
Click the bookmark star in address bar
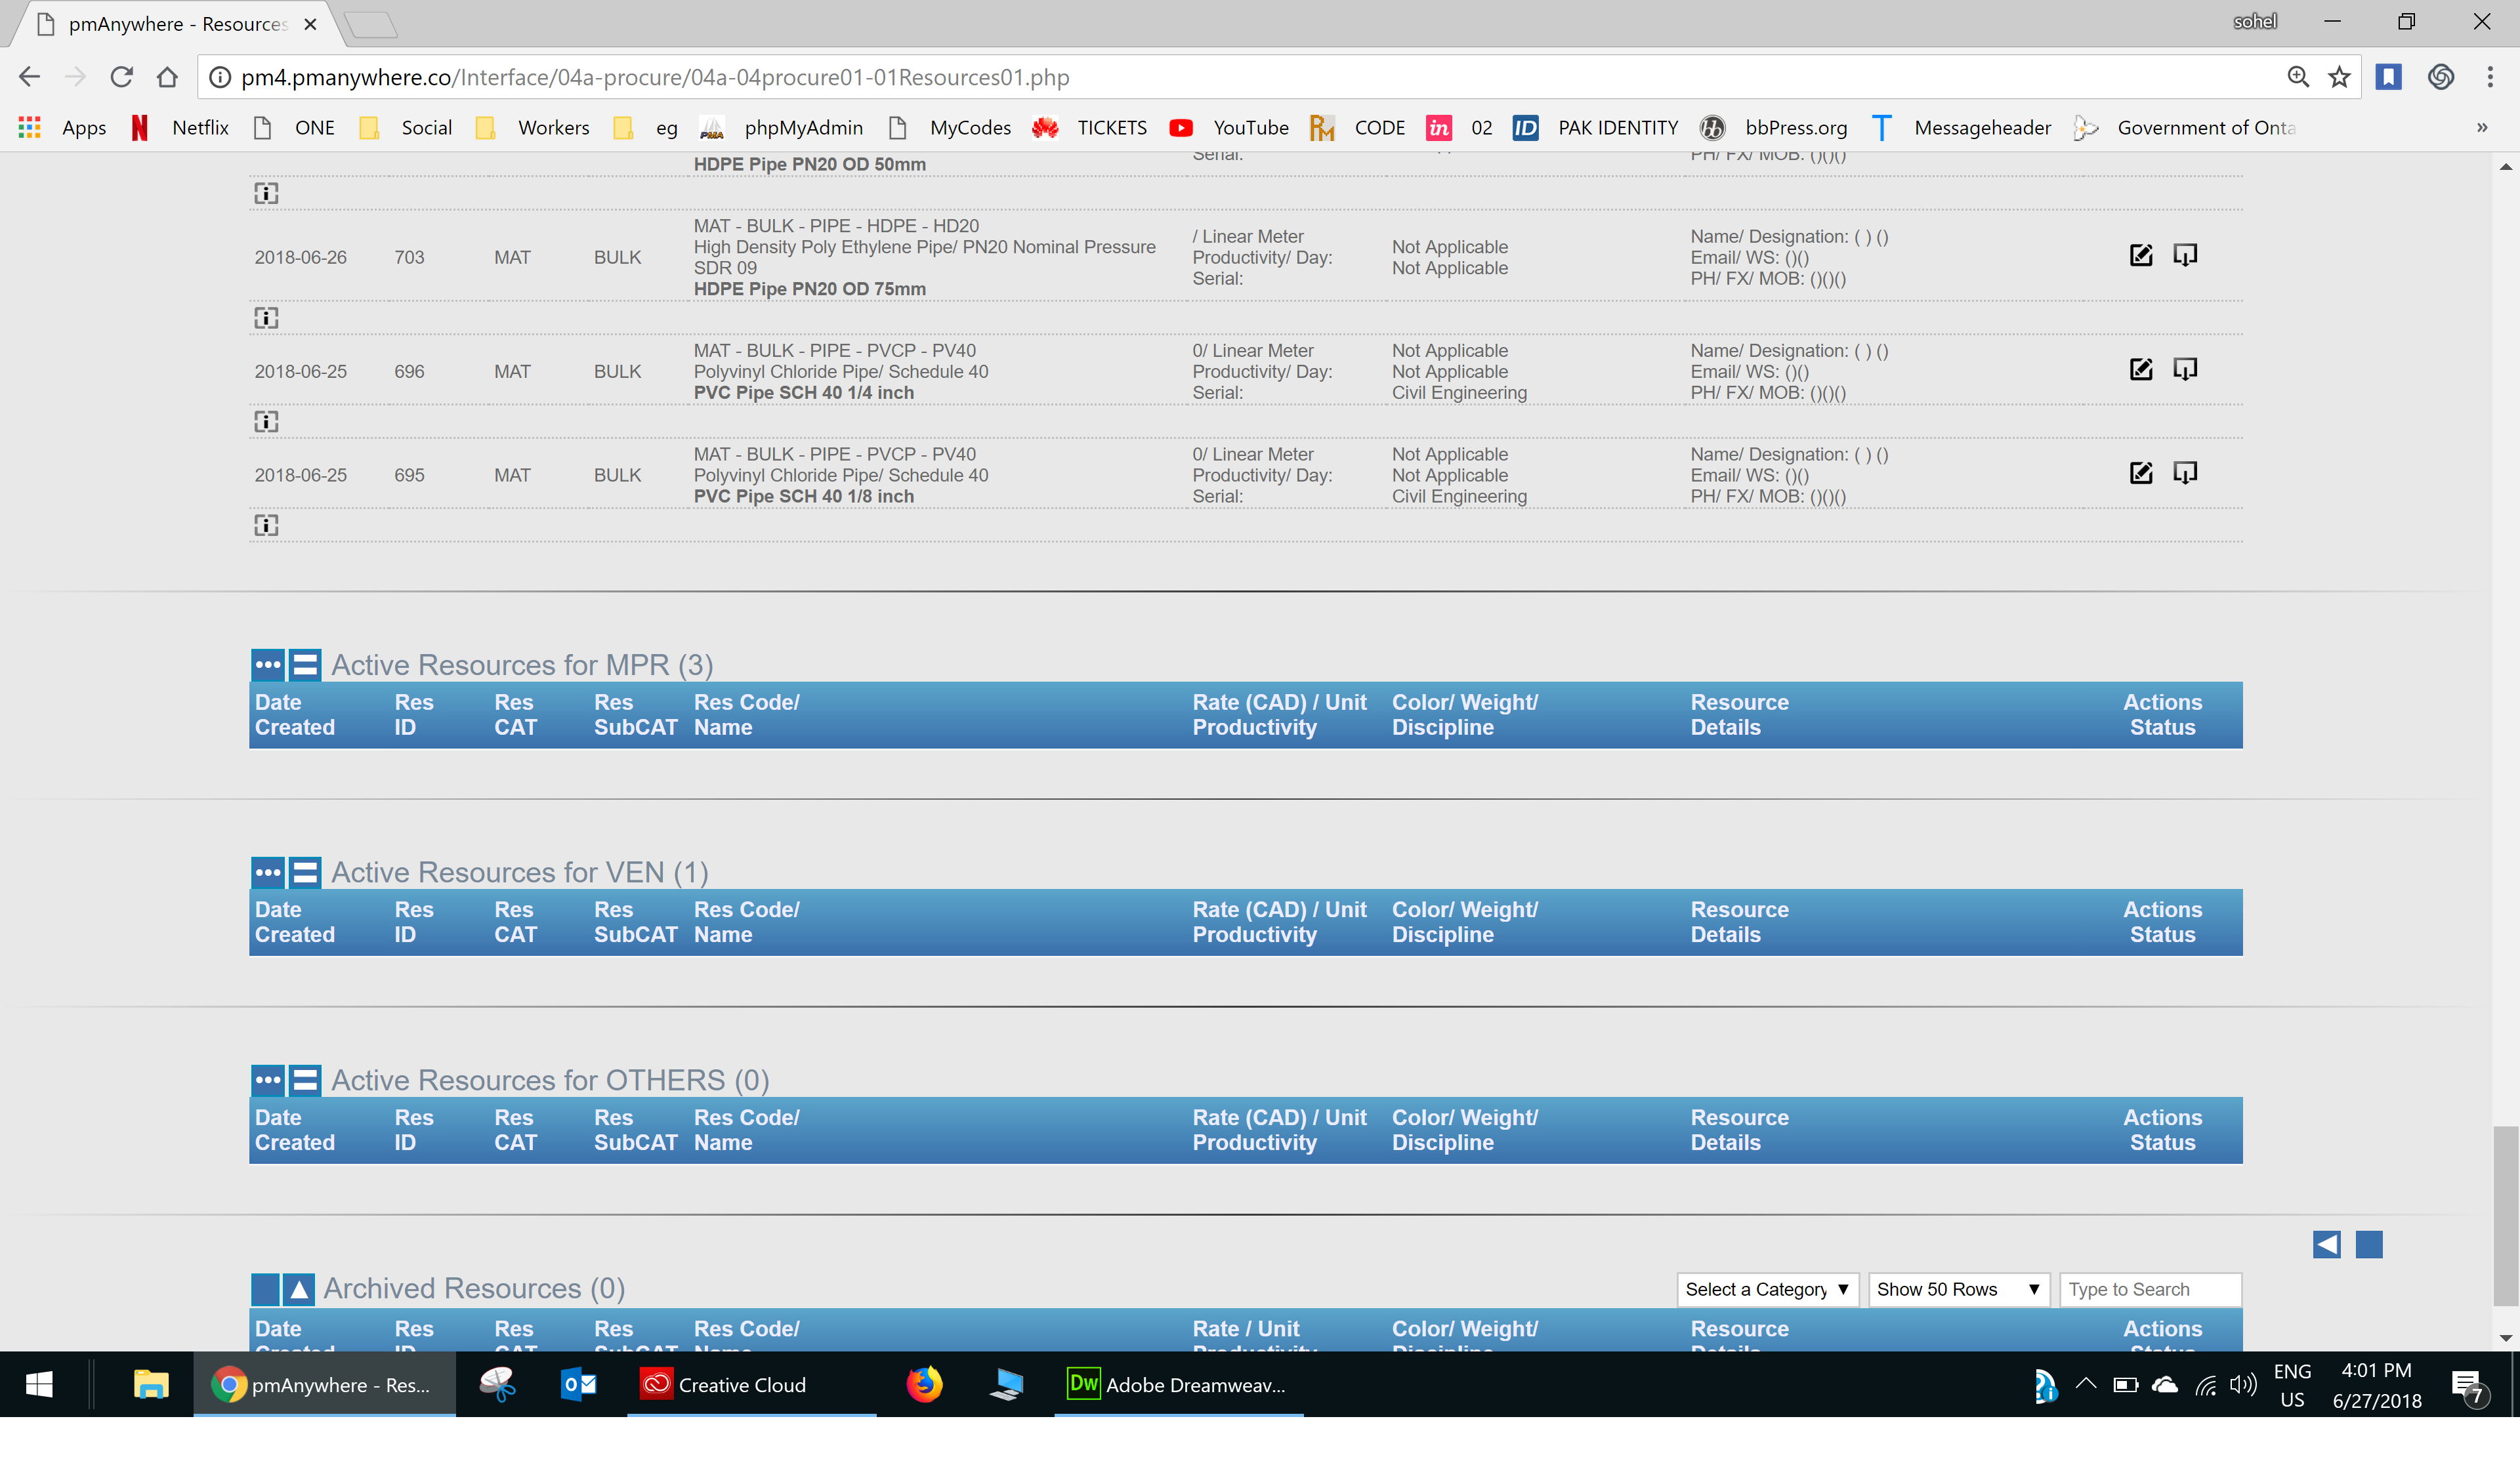click(2339, 77)
